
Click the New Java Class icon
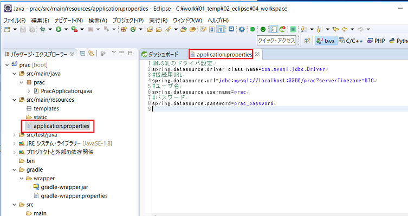[x=133, y=29]
